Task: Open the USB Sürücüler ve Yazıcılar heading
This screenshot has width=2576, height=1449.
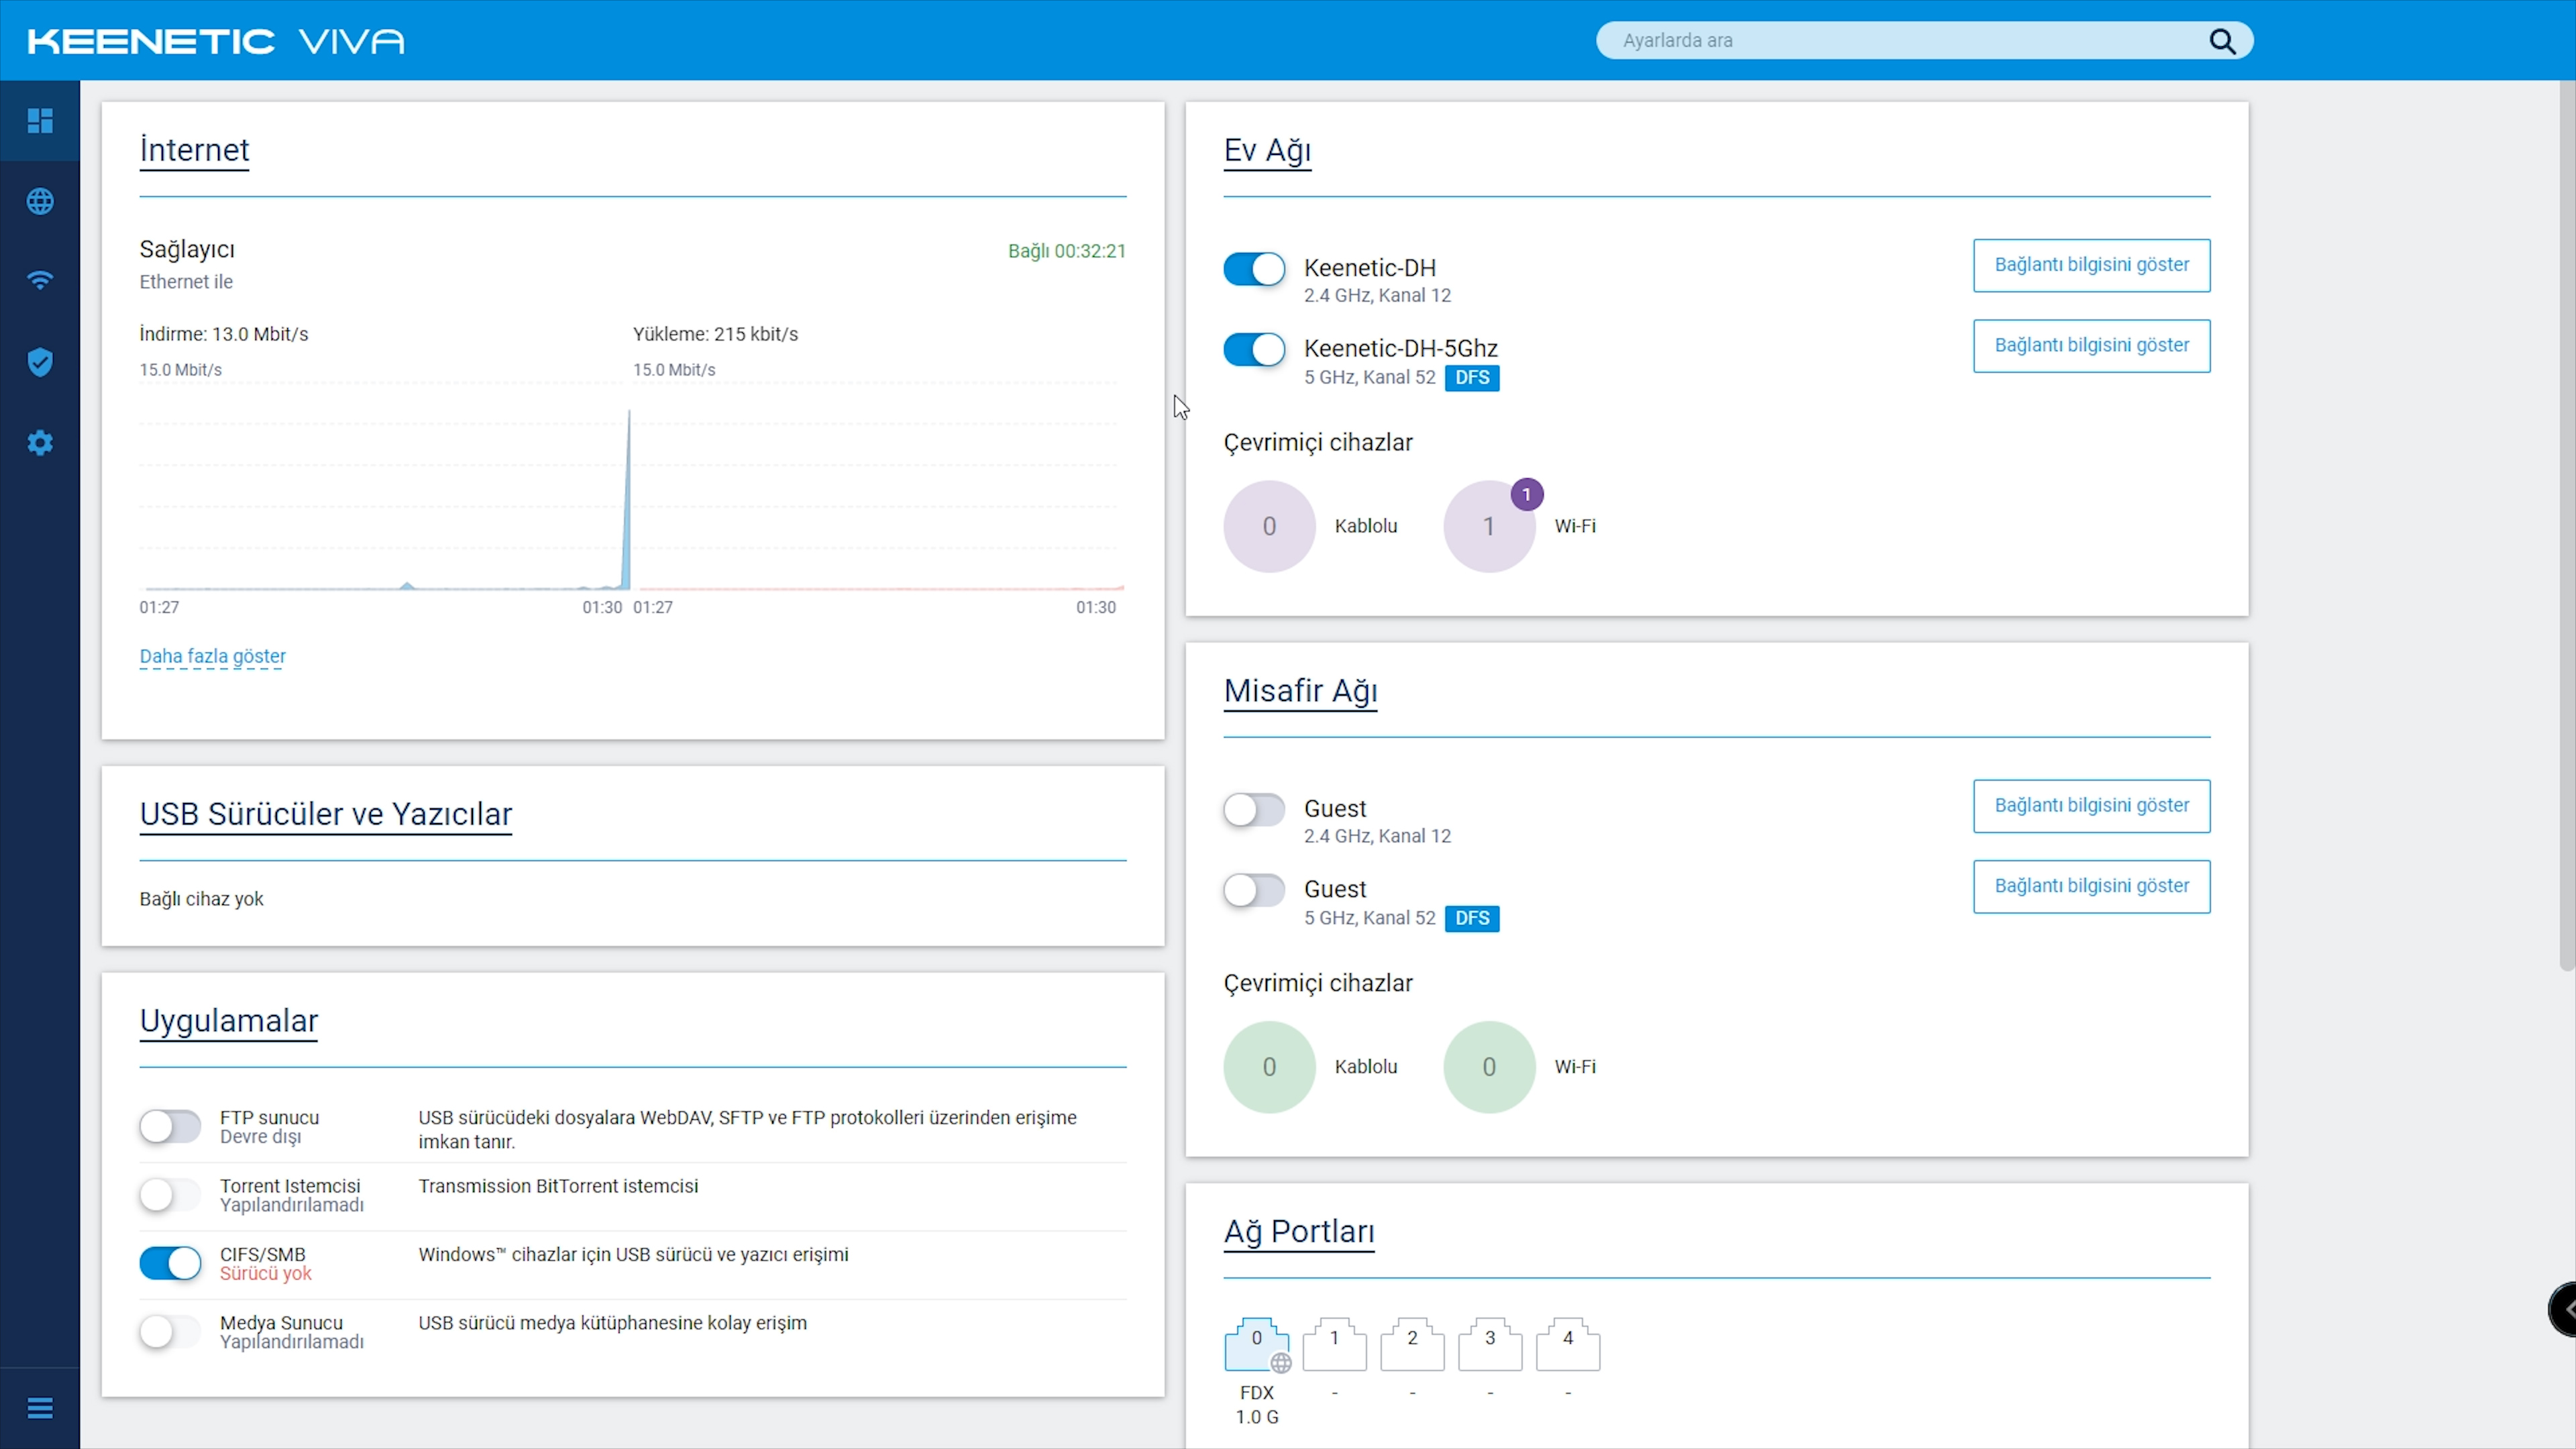Action: point(325,814)
